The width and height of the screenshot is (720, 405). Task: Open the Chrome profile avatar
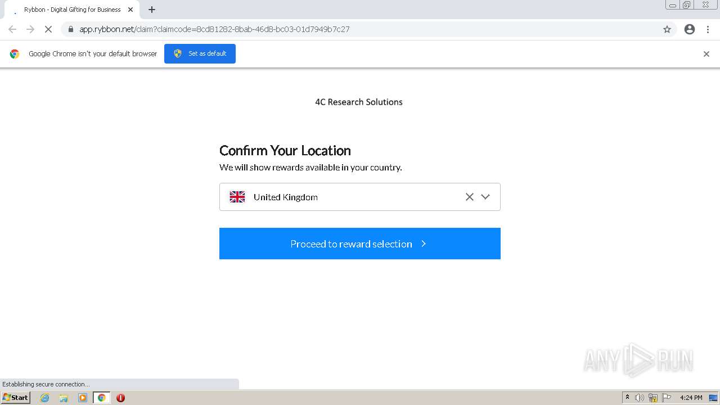pyautogui.click(x=690, y=29)
